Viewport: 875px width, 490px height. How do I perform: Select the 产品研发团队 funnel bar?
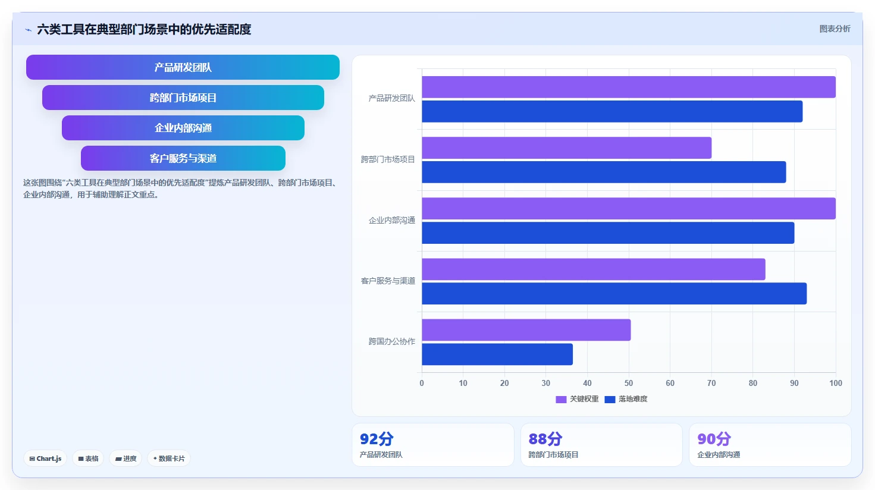[183, 67]
